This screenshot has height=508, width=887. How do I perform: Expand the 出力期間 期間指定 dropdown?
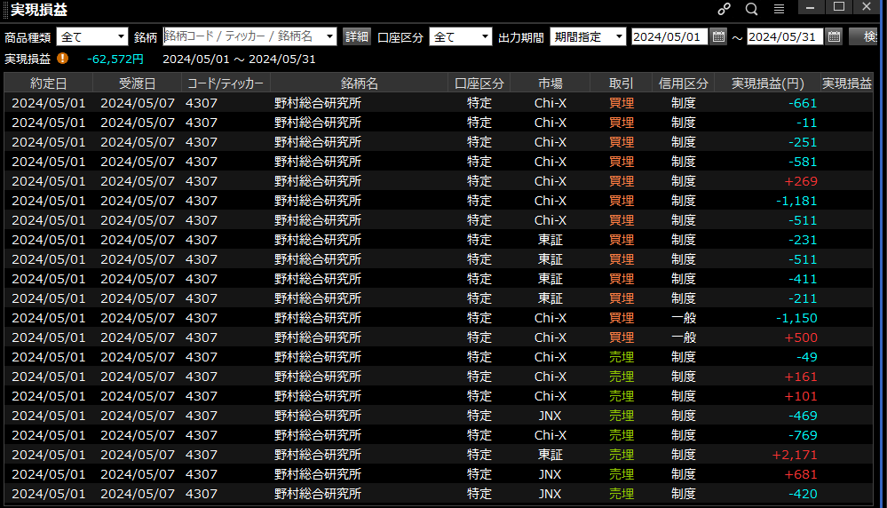click(x=619, y=36)
